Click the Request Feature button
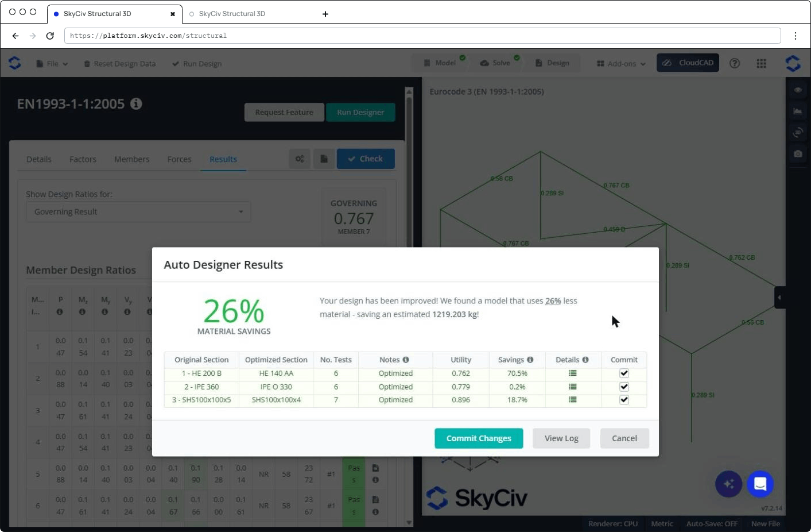811x532 pixels. pos(284,112)
